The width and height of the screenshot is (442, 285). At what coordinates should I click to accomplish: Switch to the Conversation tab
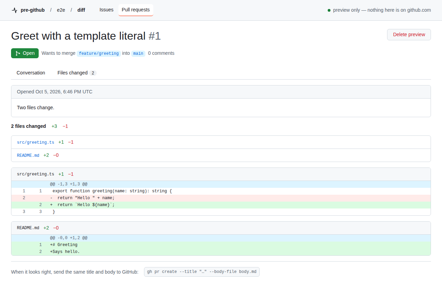(x=31, y=73)
